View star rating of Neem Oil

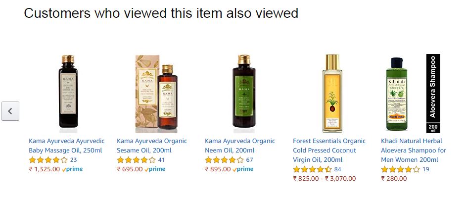225,160
